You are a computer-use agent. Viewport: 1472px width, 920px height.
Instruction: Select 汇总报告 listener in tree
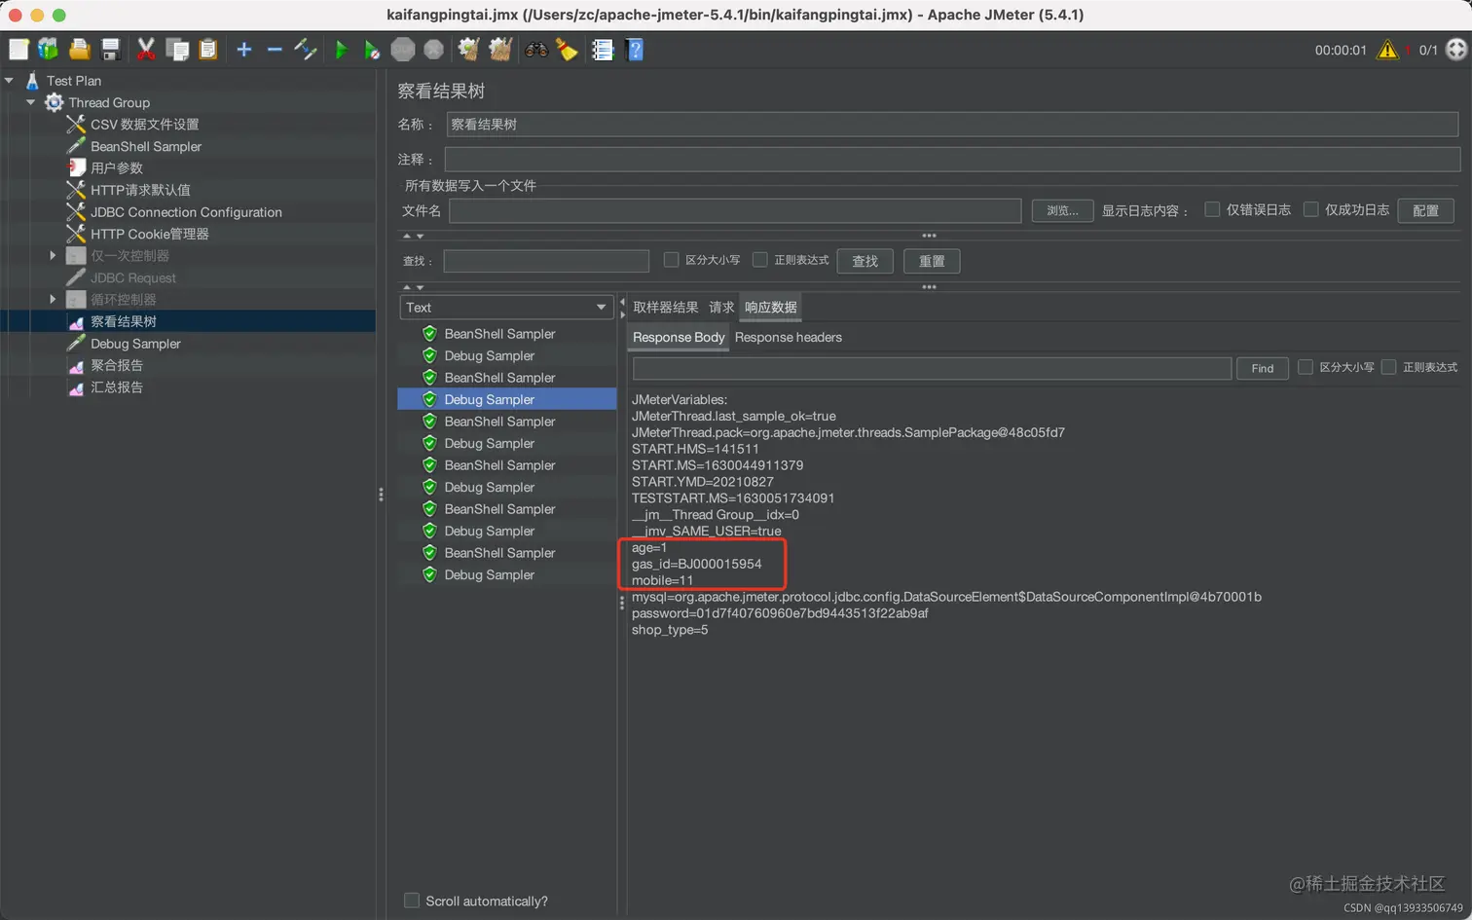(116, 387)
